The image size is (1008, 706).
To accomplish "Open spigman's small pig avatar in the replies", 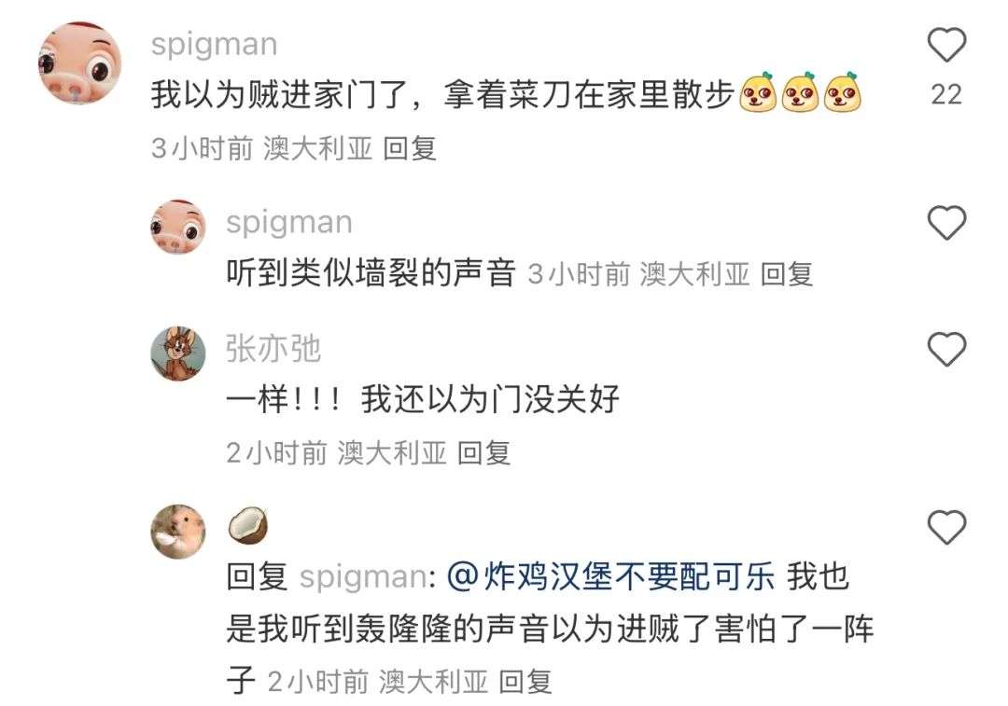I will coord(178,226).
